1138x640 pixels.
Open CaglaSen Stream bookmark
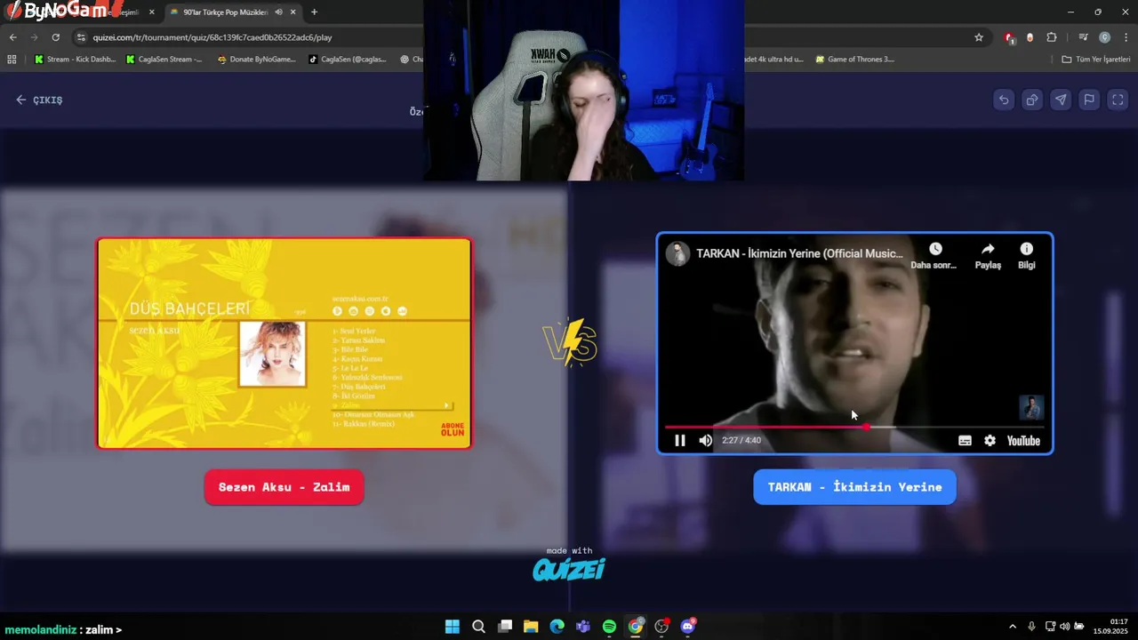[x=164, y=60]
